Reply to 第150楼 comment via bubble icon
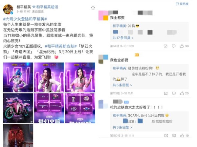The height and width of the screenshot is (147, 197). click(174, 136)
